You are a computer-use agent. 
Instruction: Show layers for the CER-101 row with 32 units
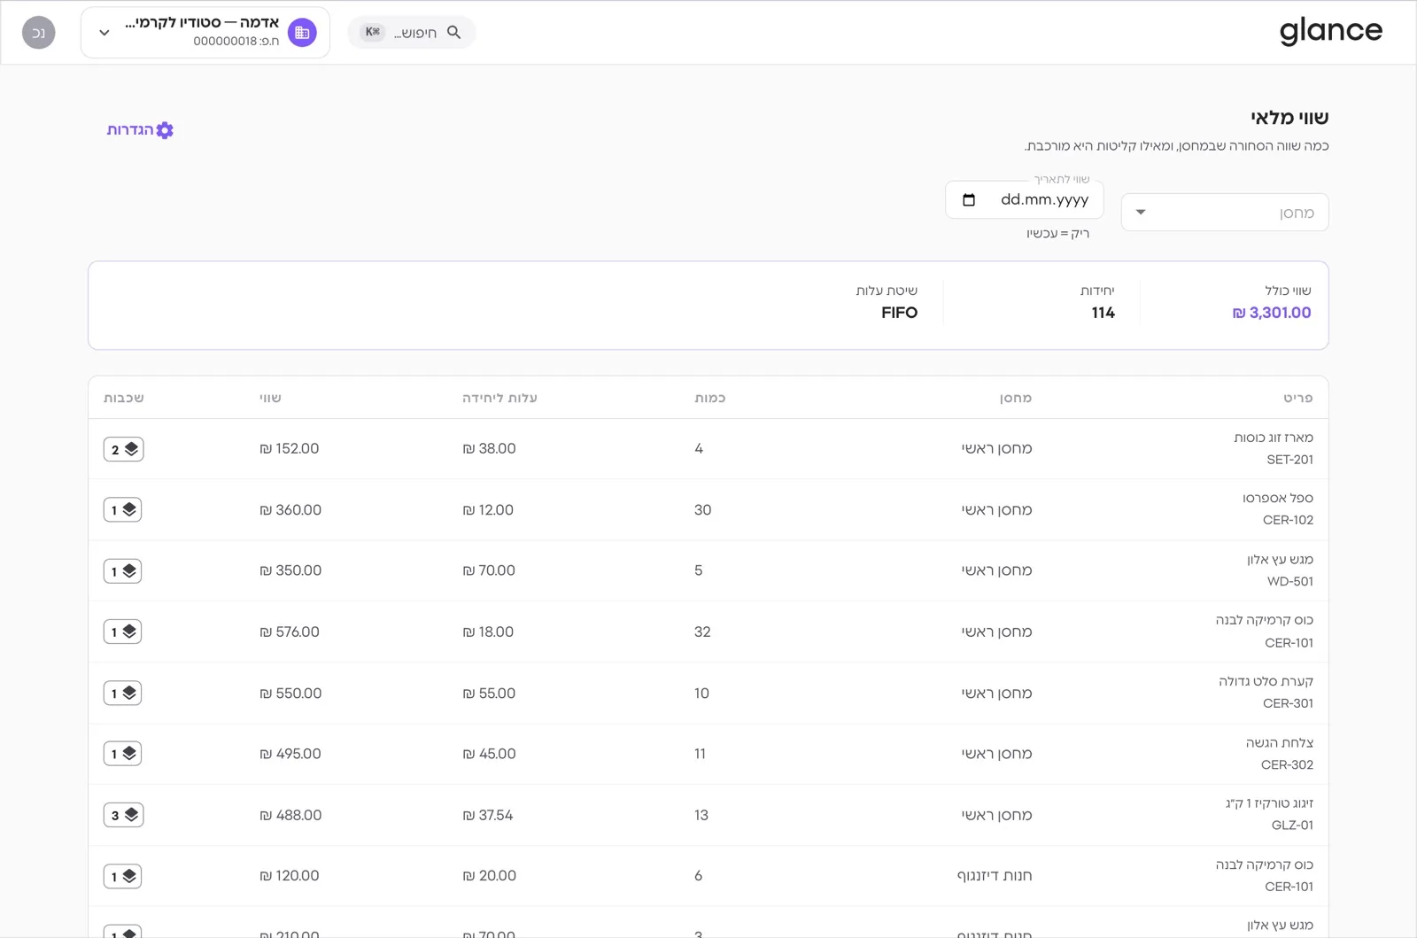point(122,632)
